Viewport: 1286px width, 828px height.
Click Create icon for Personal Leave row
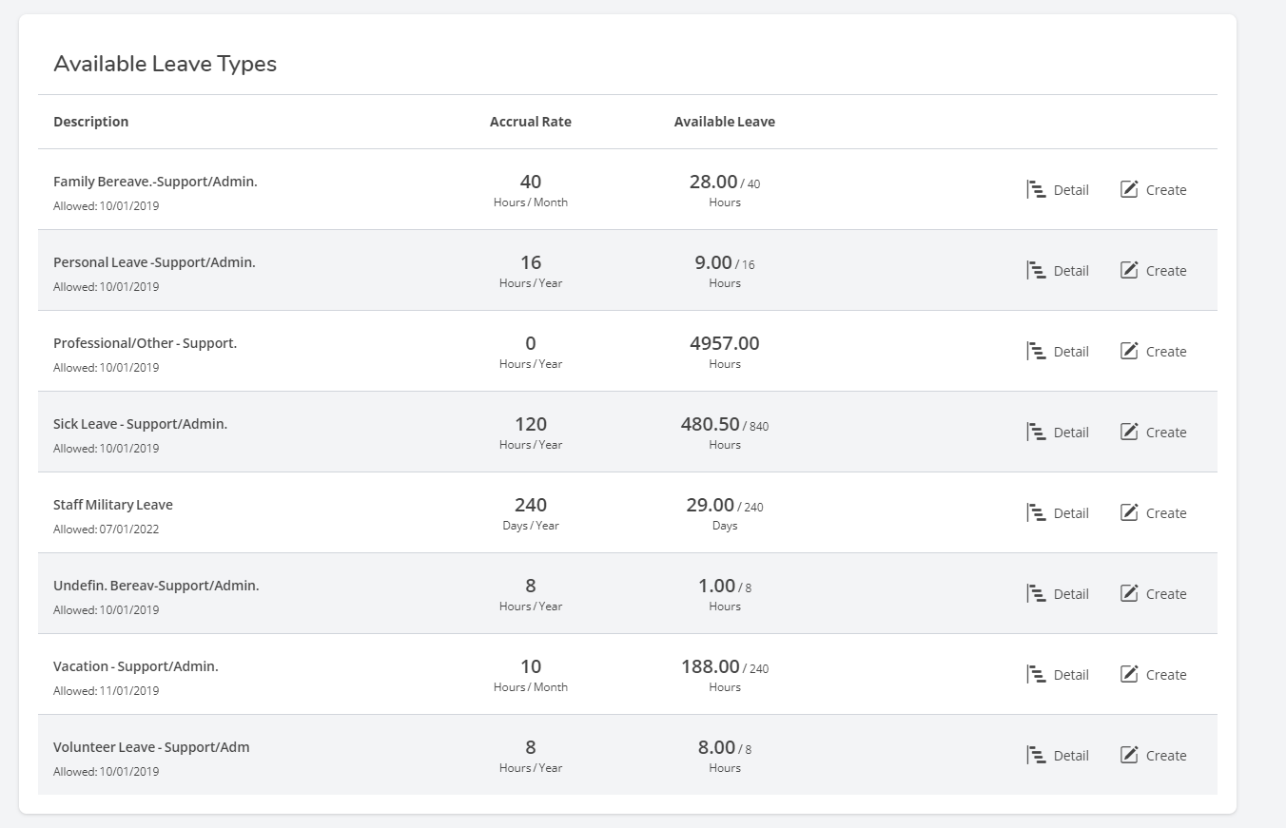tap(1129, 270)
